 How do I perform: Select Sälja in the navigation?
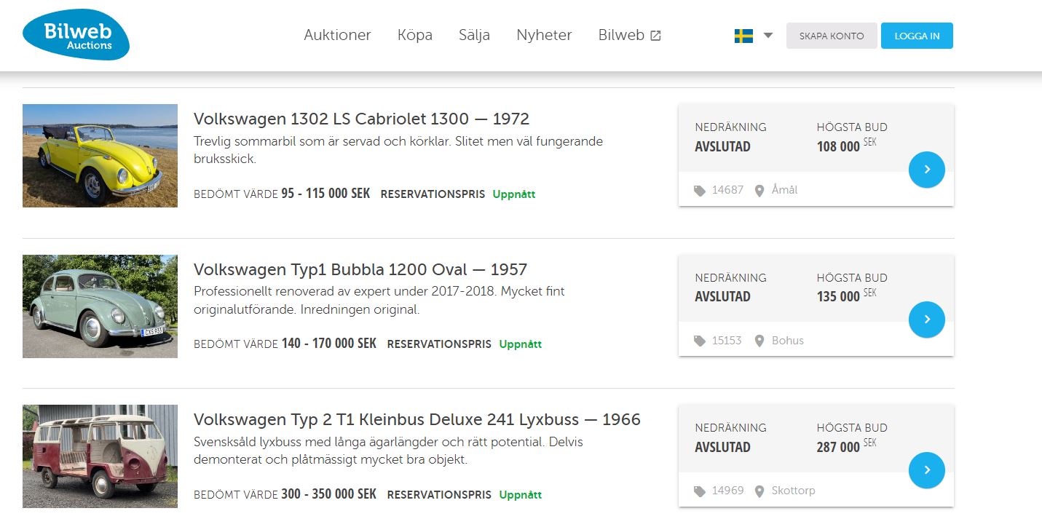pyautogui.click(x=474, y=35)
